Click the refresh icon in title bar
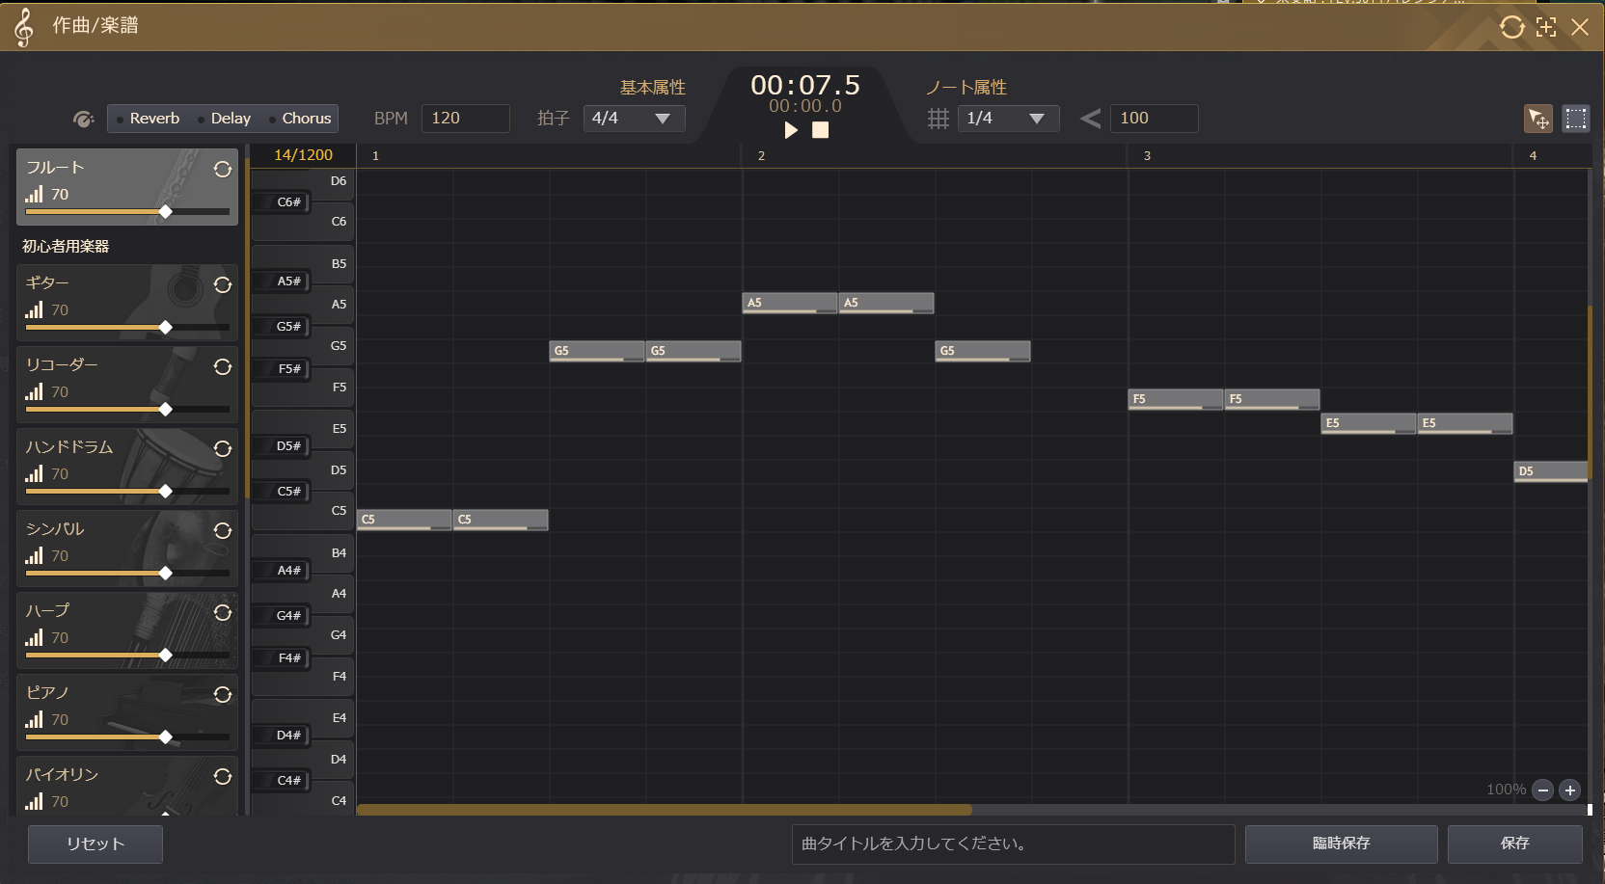The width and height of the screenshot is (1605, 884). 1511,27
